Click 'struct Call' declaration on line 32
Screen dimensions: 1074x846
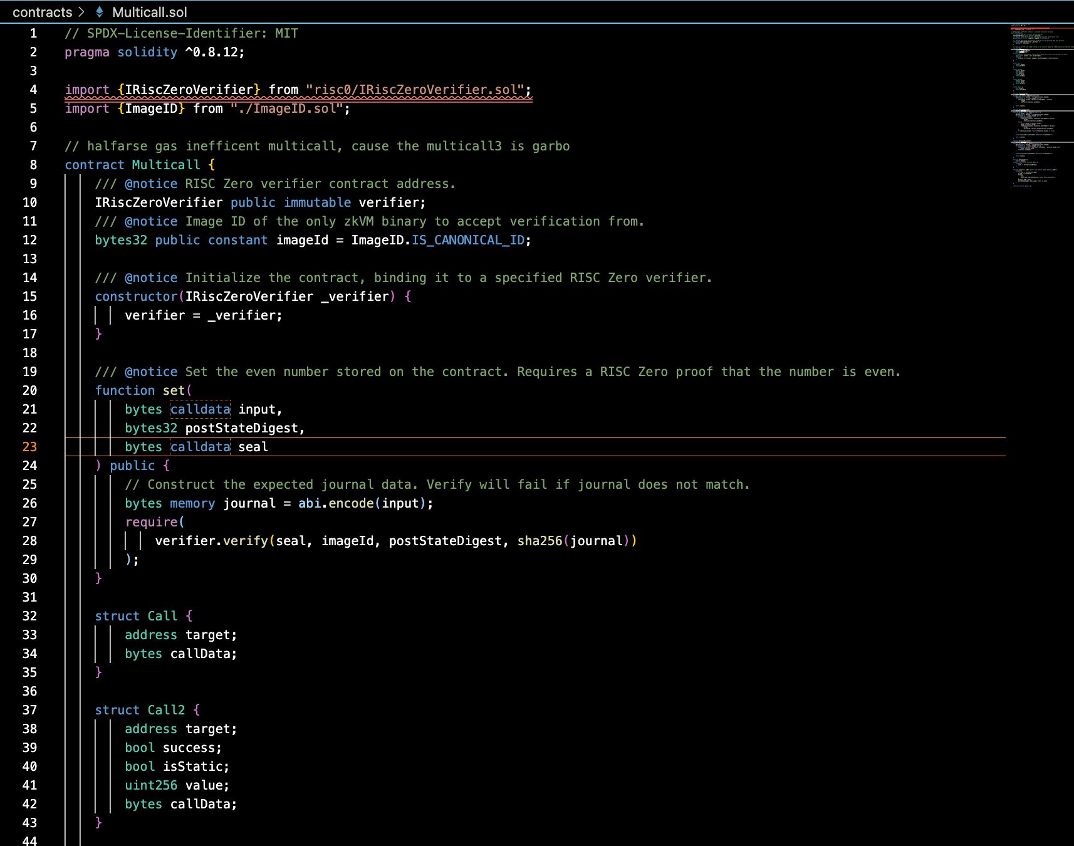(x=136, y=616)
